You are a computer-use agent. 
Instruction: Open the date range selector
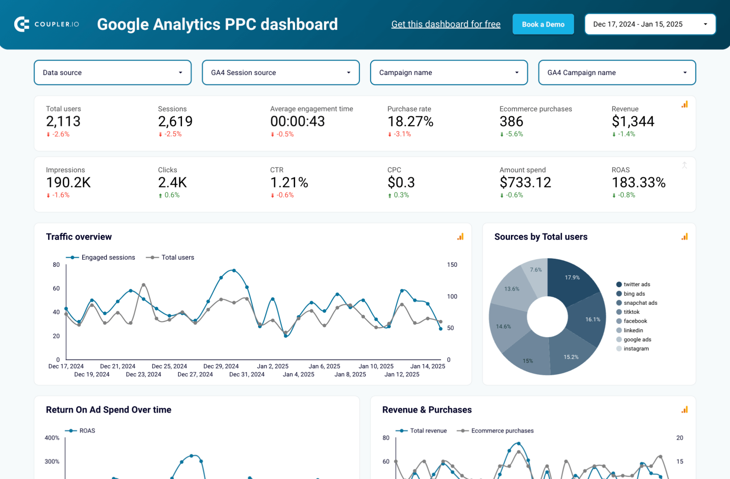point(650,24)
